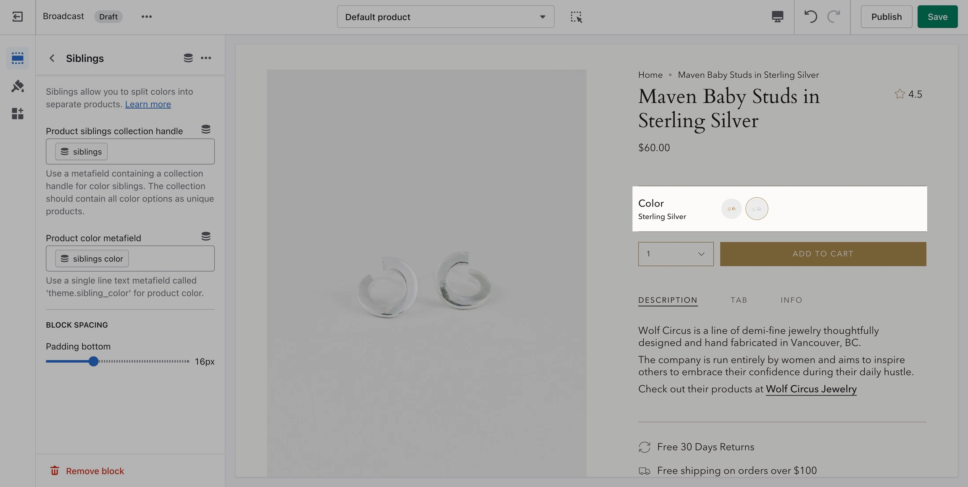The width and height of the screenshot is (968, 487).
Task: Open theme actions ellipsis next to Draft
Action: (x=146, y=17)
